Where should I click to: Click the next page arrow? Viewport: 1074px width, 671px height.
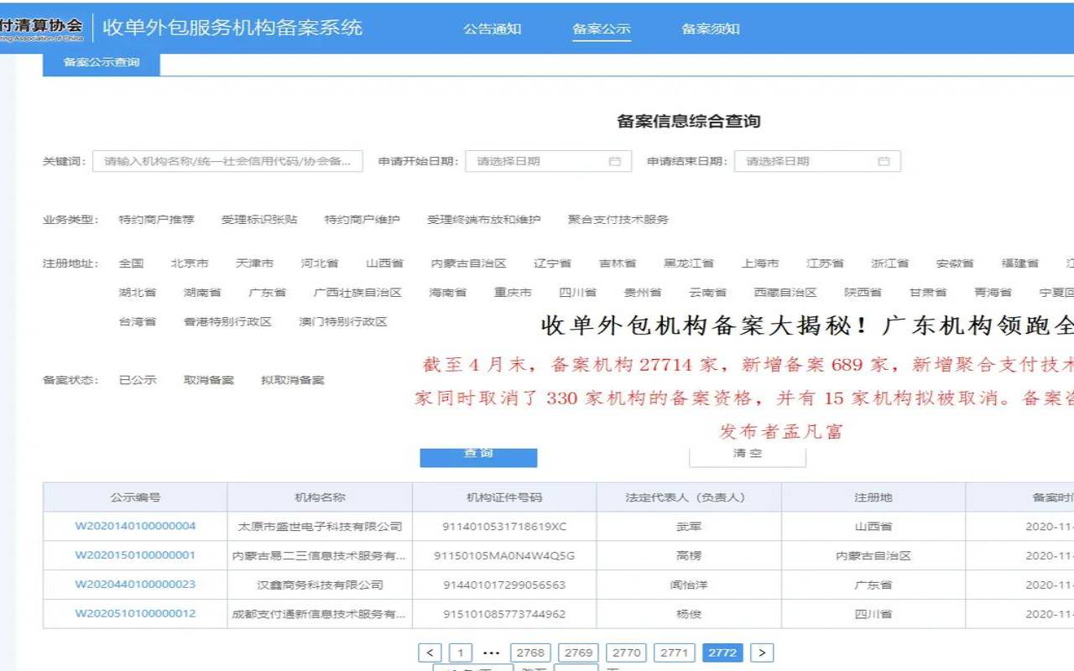tap(762, 653)
